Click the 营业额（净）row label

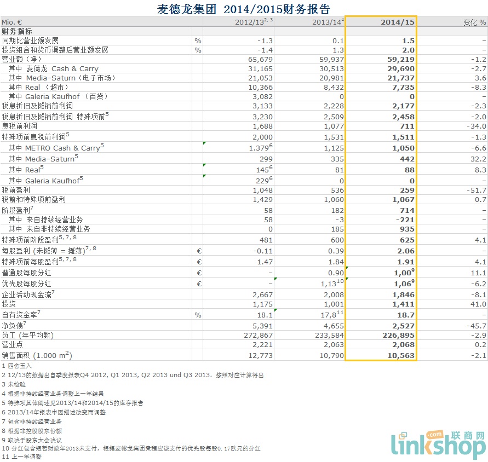click(x=25, y=59)
